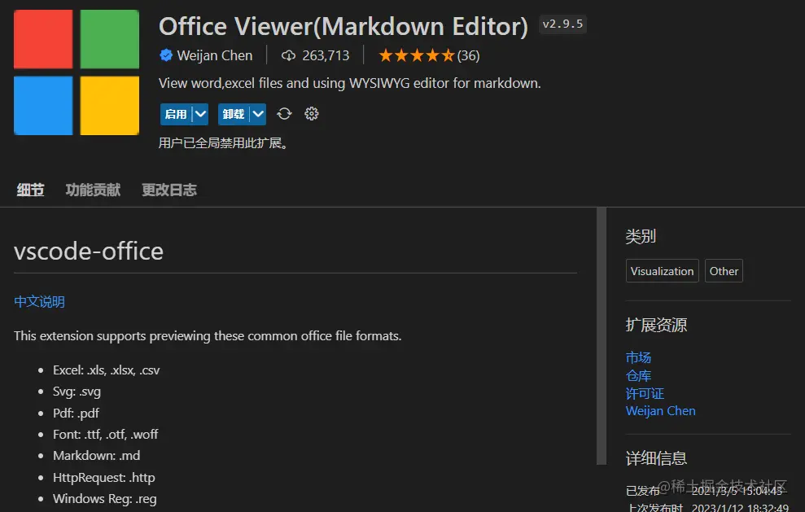Click the Office Viewer(Markdown Editor) title
The width and height of the screenshot is (805, 512).
[x=343, y=26]
